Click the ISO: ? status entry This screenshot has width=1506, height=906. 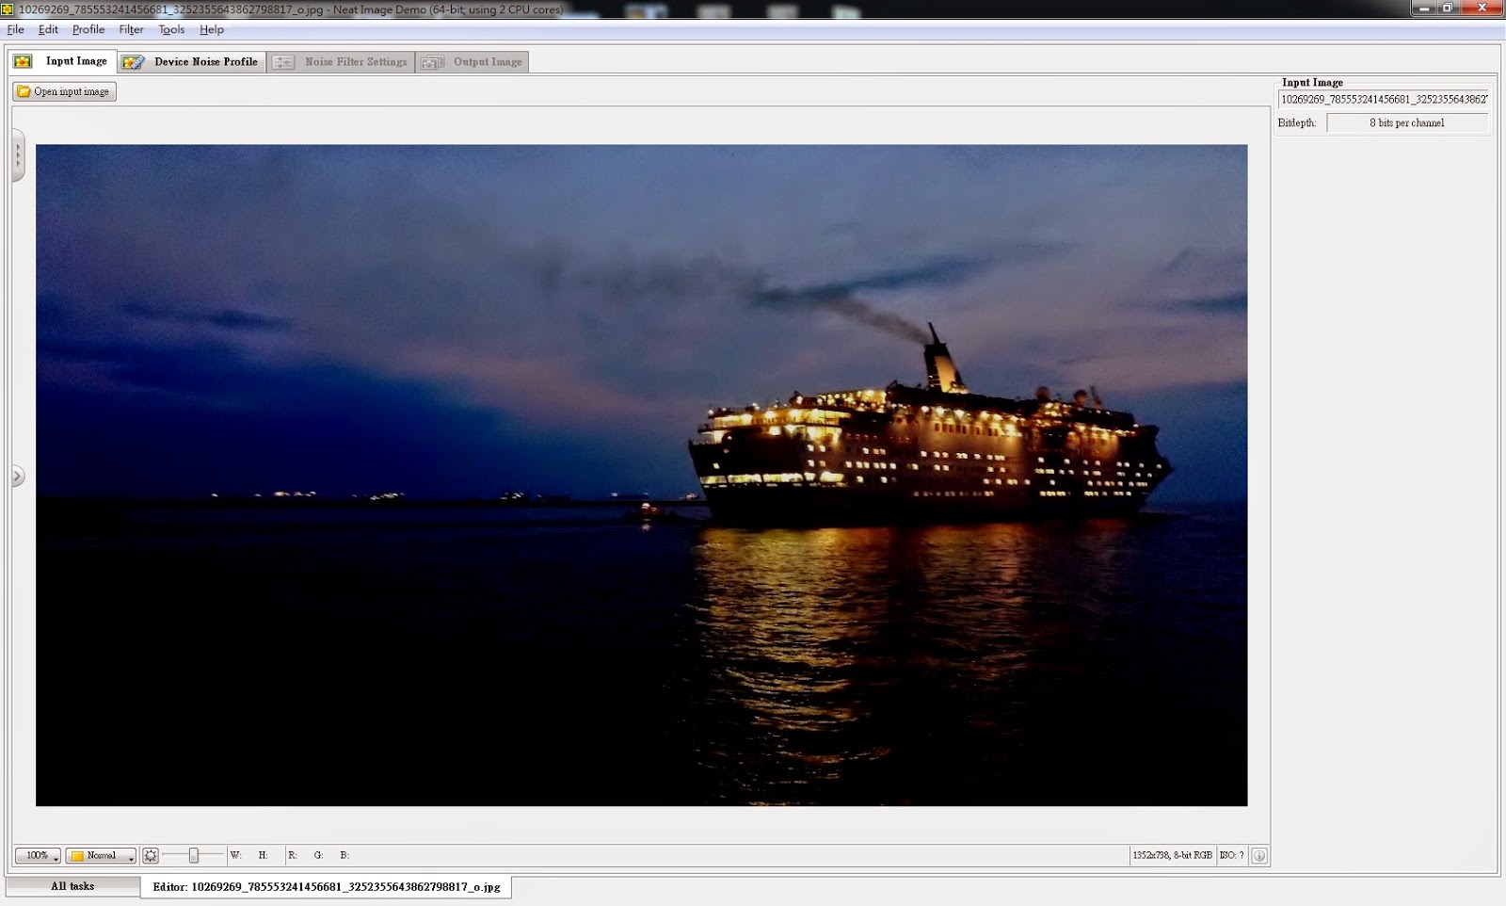[1231, 855]
